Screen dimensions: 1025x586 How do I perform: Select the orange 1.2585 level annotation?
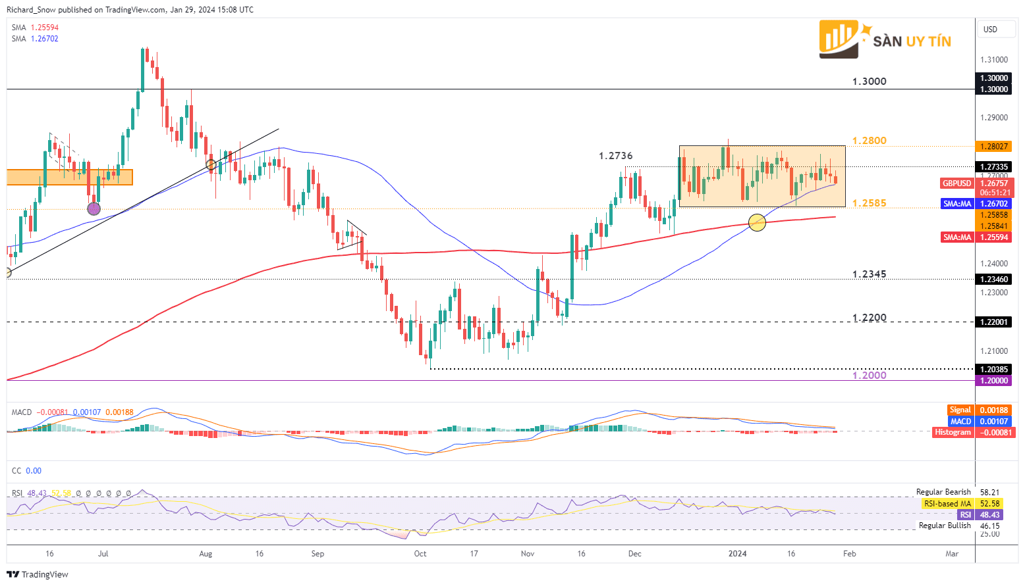(x=870, y=203)
